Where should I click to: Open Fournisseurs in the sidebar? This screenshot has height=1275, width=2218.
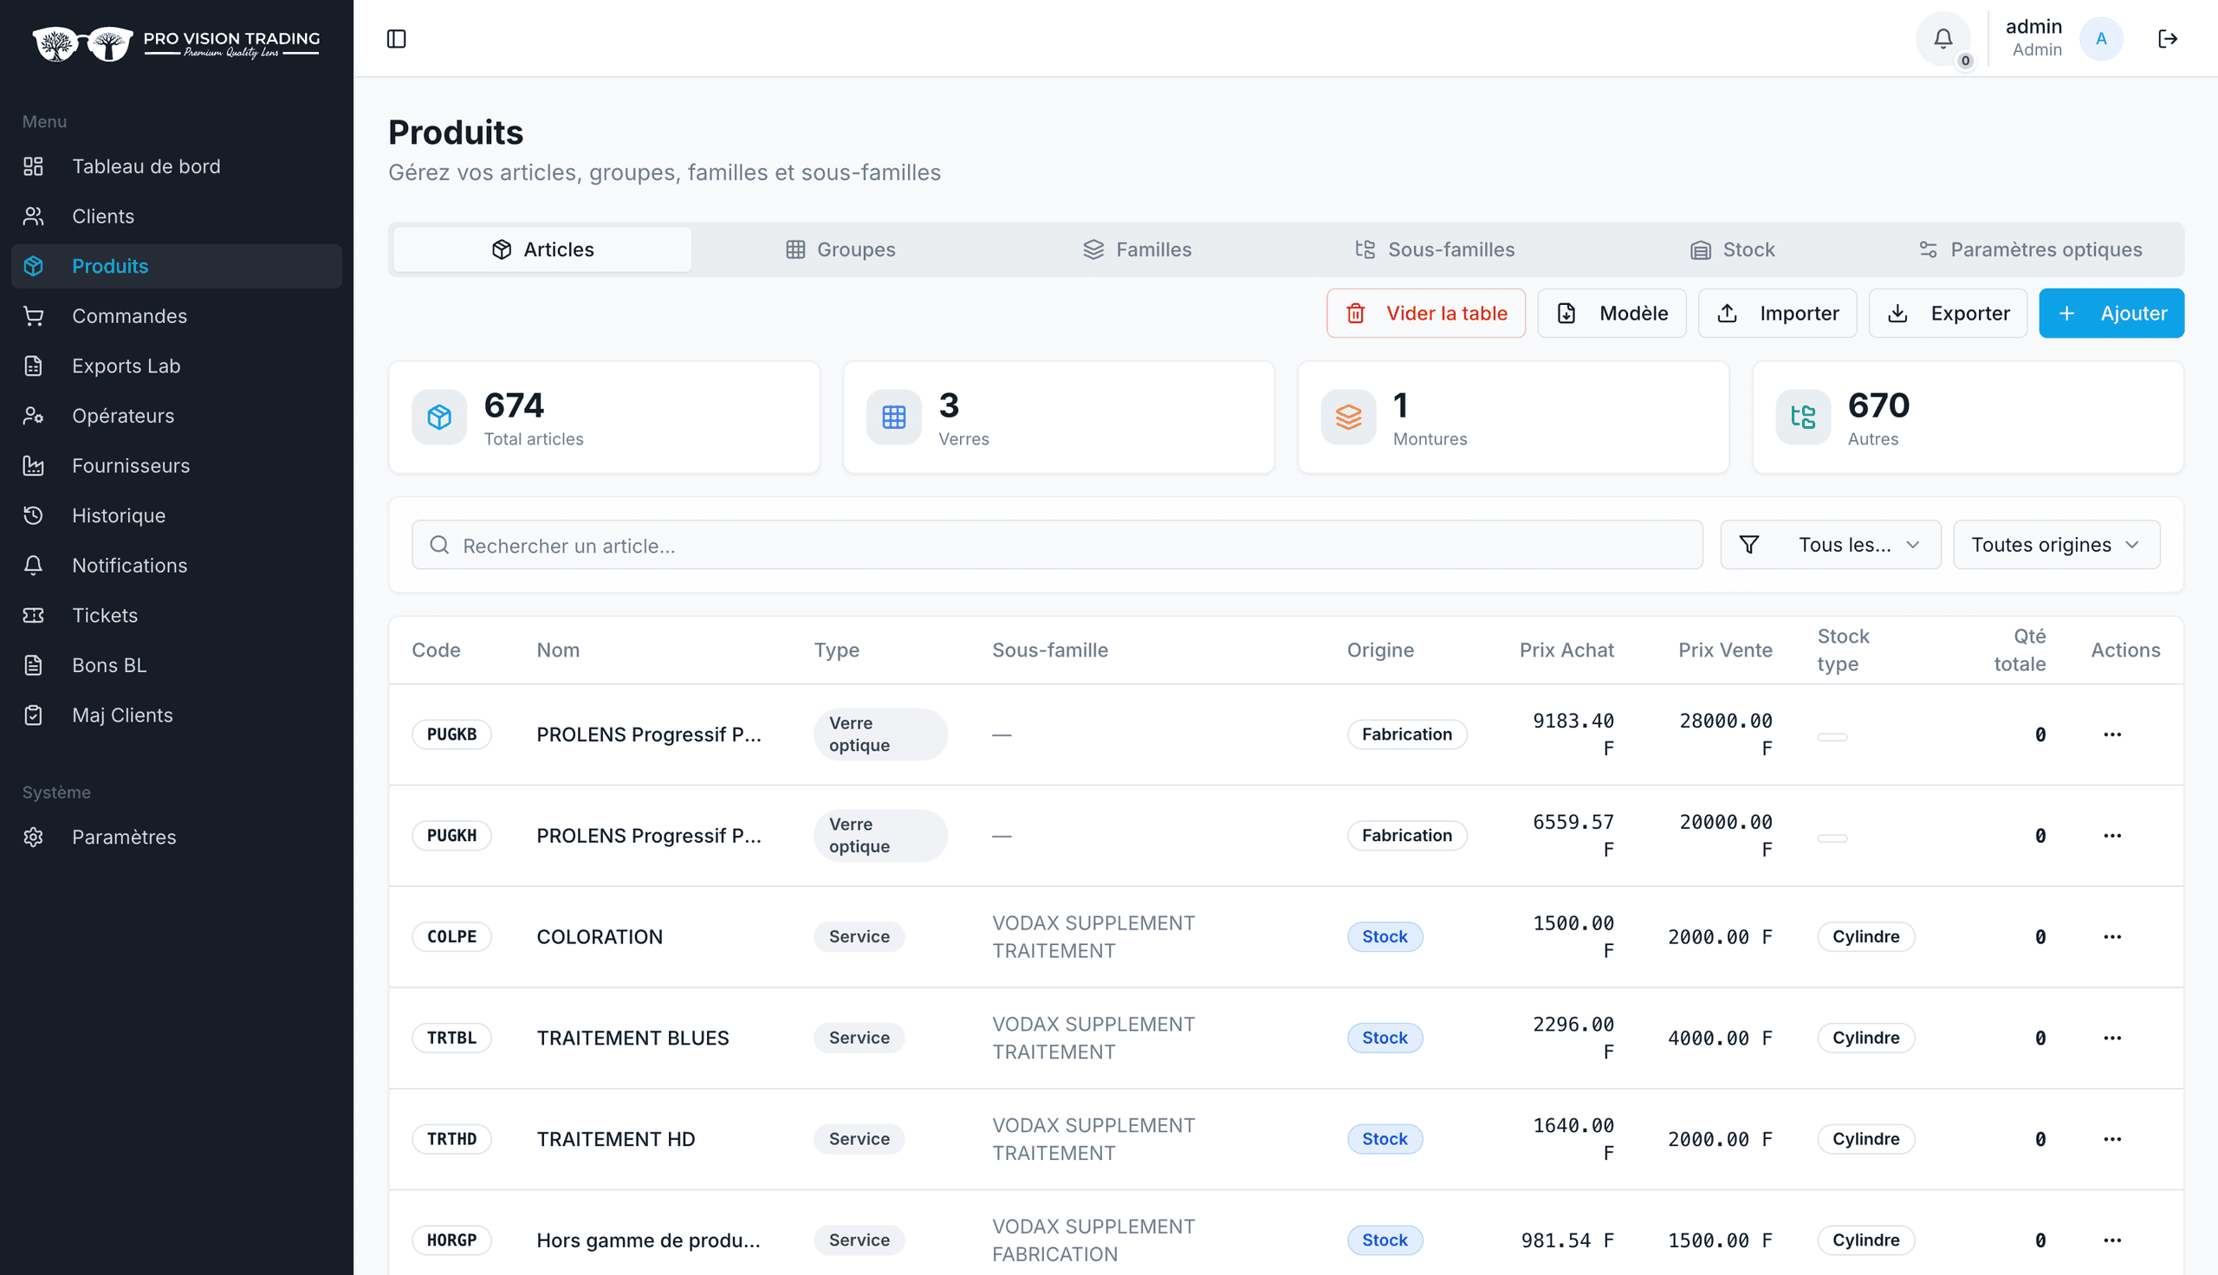[176, 466]
